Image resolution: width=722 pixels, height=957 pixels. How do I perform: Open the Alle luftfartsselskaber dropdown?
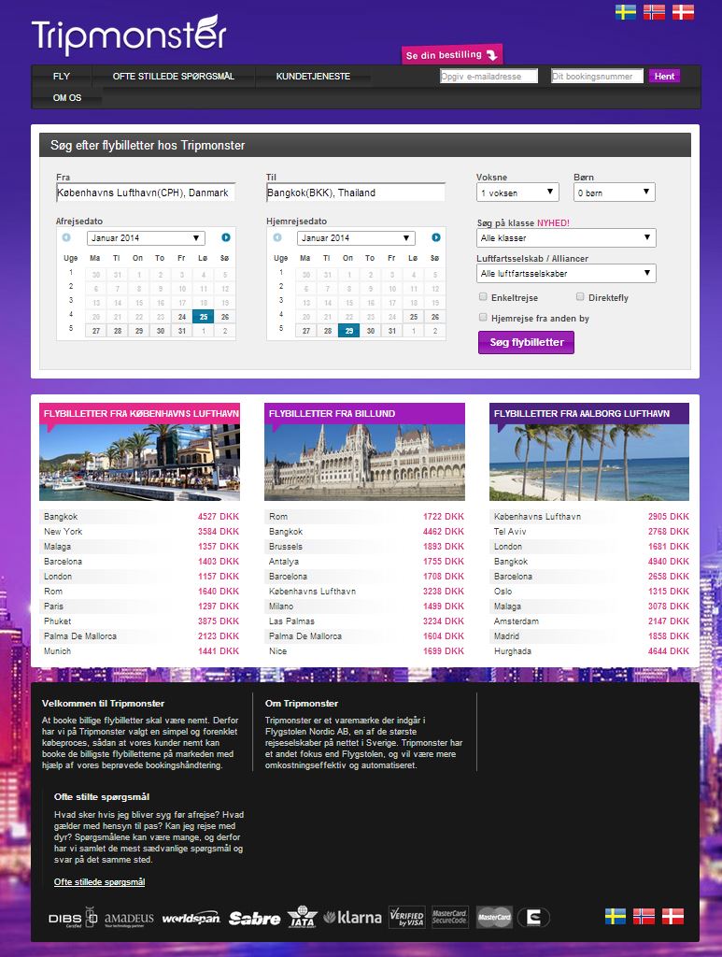coord(566,273)
